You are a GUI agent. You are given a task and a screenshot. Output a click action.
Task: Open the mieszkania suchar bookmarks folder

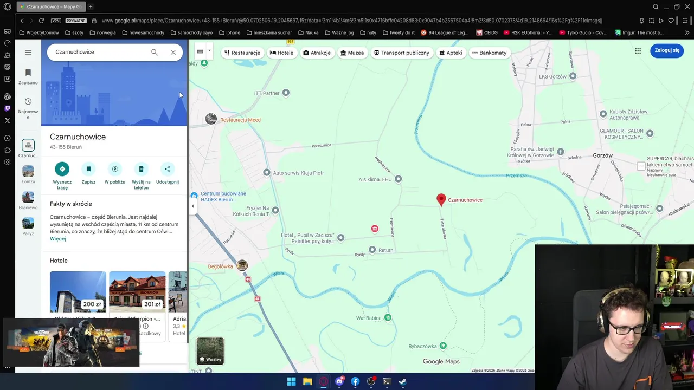click(x=269, y=32)
